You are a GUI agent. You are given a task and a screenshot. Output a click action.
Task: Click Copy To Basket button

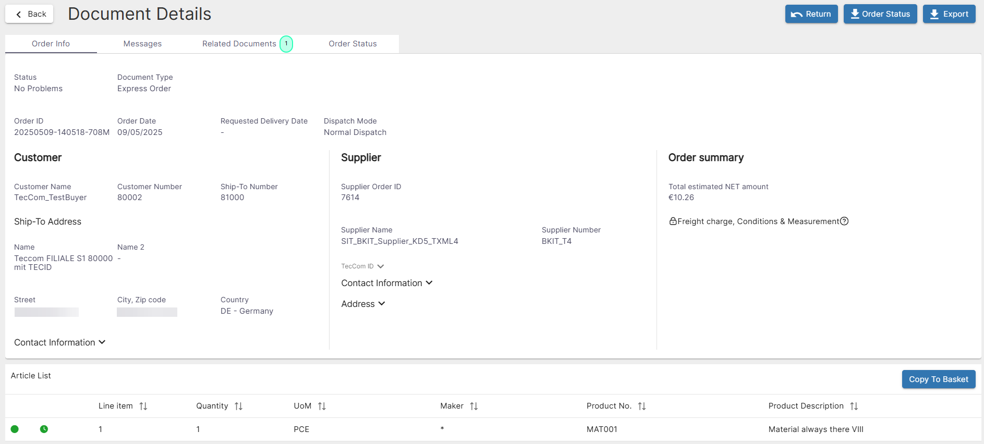[939, 379]
